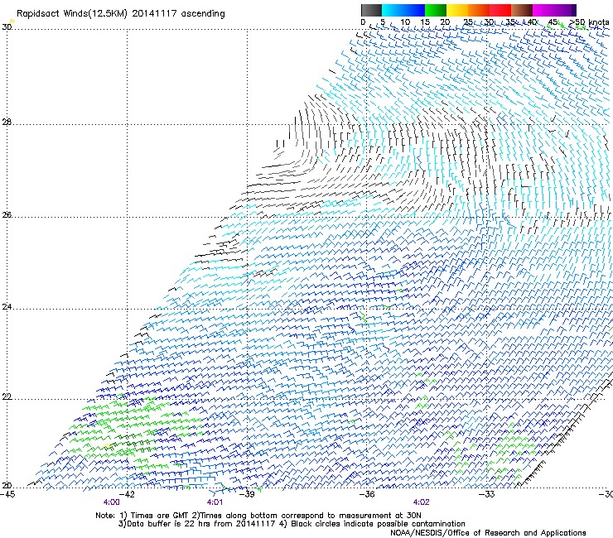
Task: Click longitude label -36 on bottom axis
Action: [367, 494]
